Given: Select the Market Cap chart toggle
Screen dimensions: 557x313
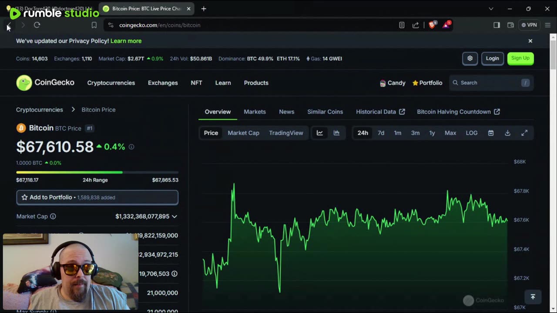Looking at the screenshot, I should pos(243,133).
